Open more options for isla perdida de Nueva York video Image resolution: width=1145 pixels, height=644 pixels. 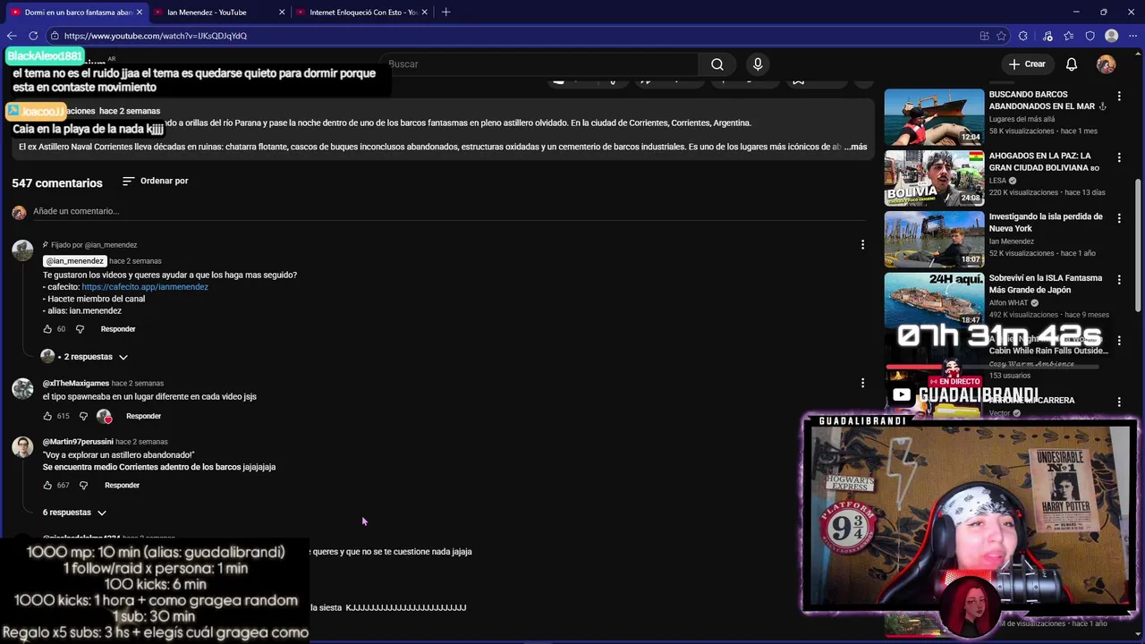[x=1118, y=218]
